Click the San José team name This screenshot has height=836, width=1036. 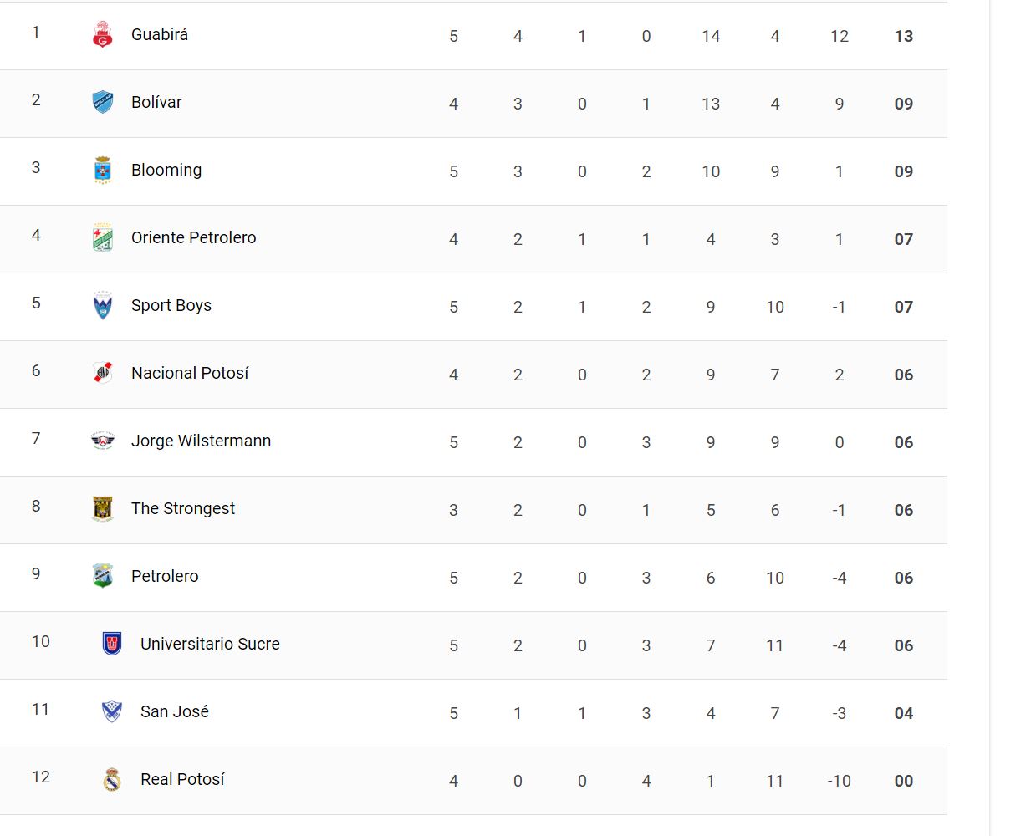[x=175, y=711]
